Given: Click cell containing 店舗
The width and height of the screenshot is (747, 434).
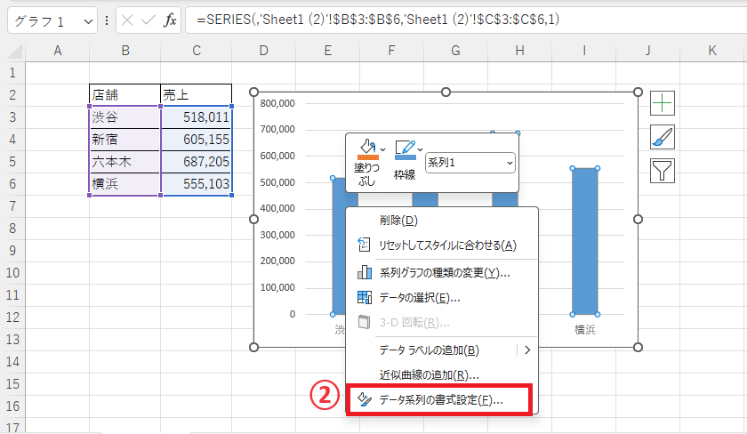Looking at the screenshot, I should click(x=124, y=95).
